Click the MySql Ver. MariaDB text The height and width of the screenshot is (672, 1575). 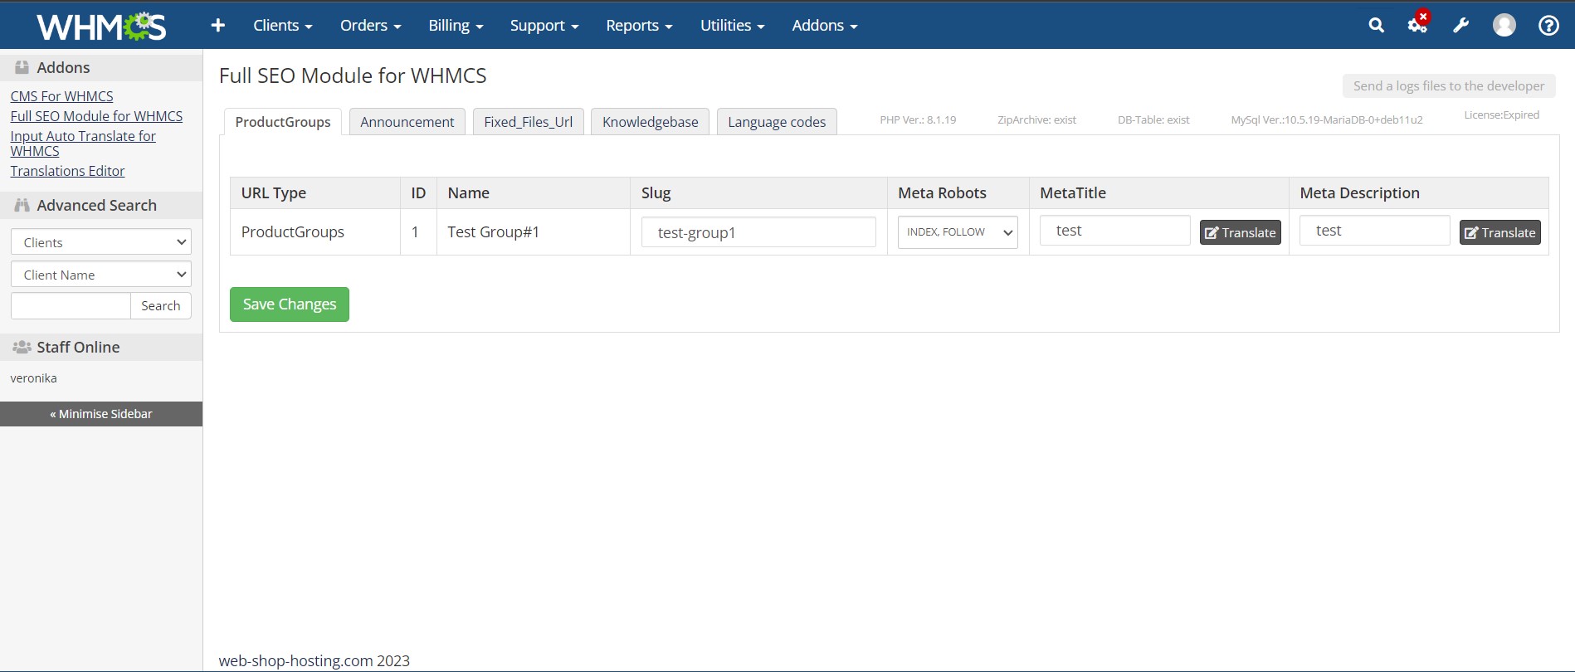1327,119
